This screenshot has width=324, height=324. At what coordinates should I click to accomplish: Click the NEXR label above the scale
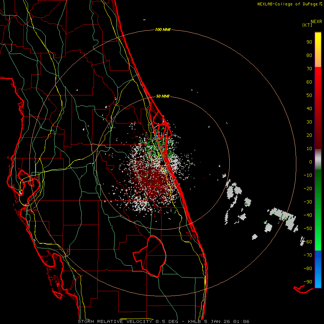coord(316,22)
